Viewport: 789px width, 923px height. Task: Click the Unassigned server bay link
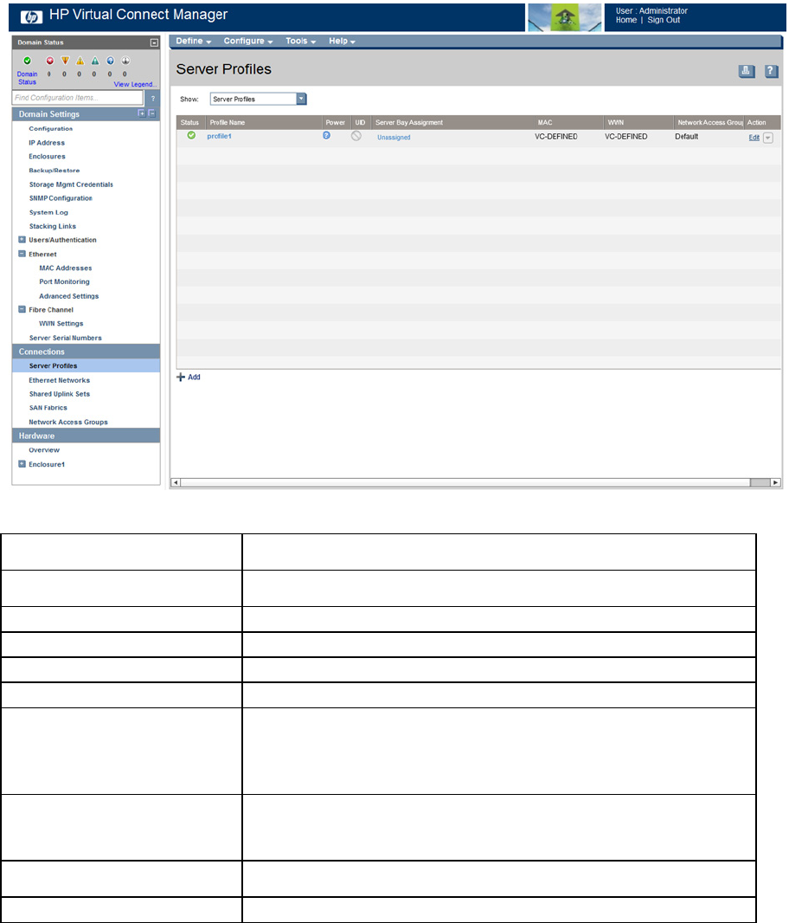(394, 137)
